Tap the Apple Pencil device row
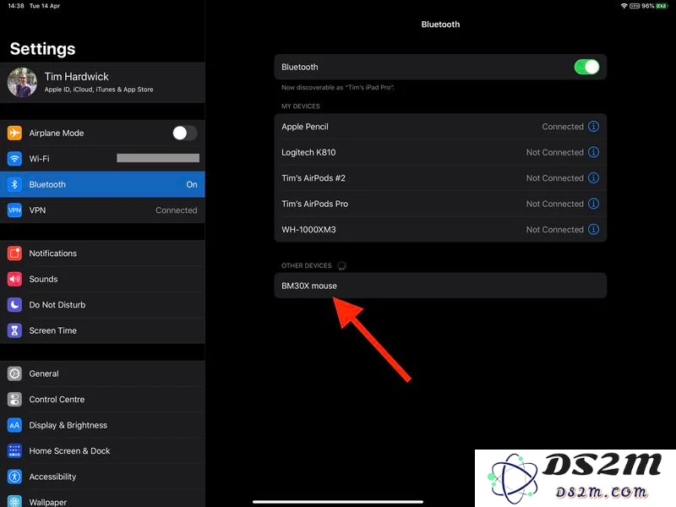676x507 pixels. (440, 126)
